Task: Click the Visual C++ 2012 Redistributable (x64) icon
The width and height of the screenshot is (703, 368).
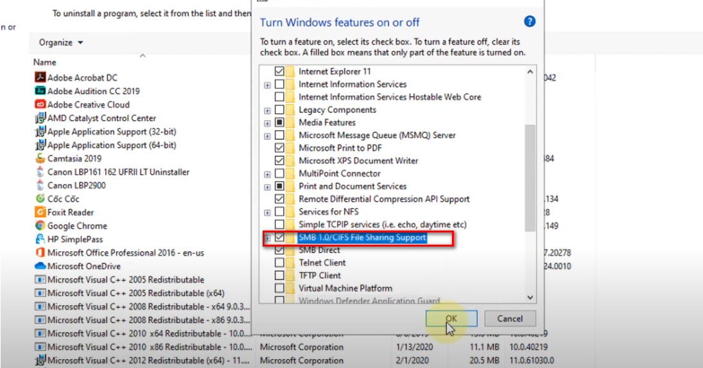Action: (40, 360)
